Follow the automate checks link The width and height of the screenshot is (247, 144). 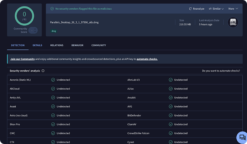[x=147, y=59]
